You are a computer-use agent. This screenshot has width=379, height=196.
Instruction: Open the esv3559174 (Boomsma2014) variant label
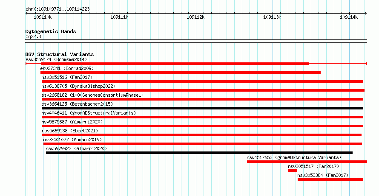[56, 59]
